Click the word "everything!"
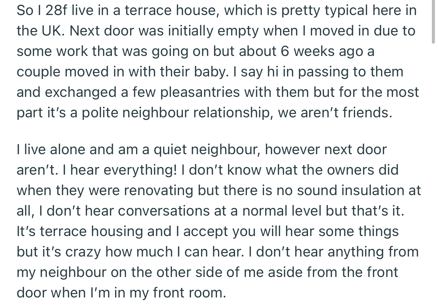 tap(140, 170)
